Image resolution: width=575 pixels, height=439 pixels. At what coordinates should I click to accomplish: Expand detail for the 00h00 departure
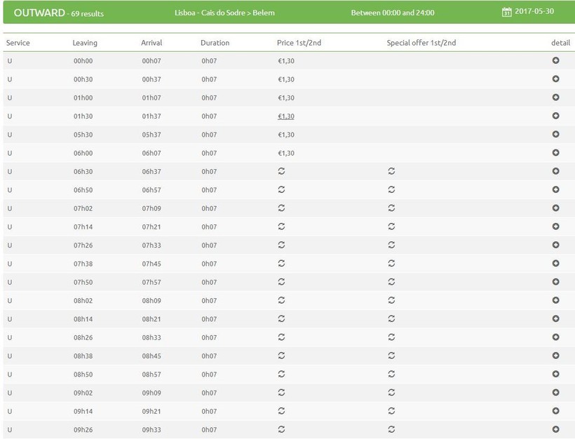tap(555, 60)
